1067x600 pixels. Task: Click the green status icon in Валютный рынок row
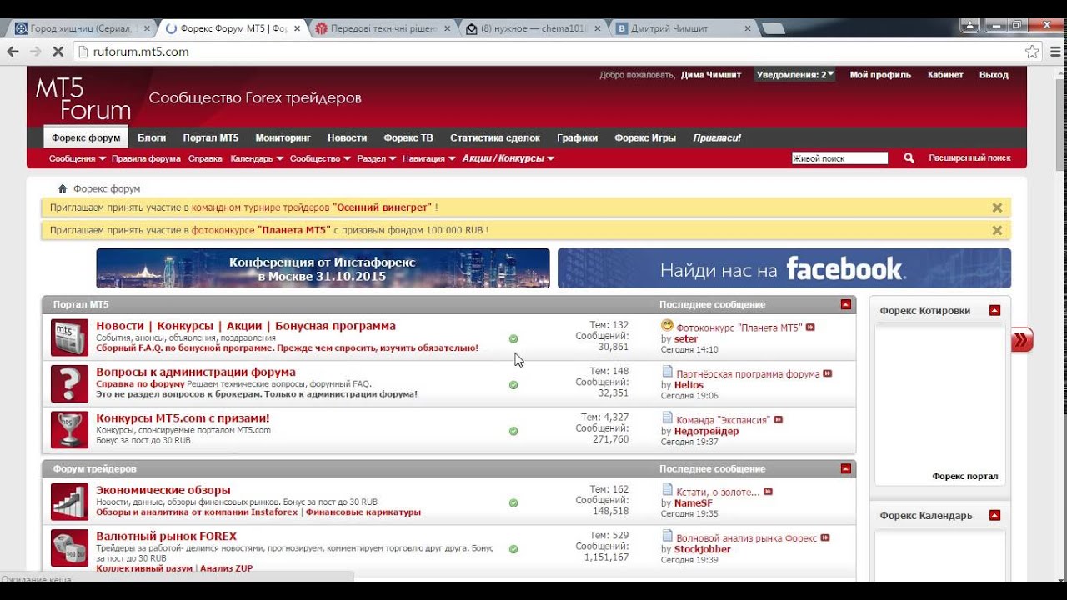(513, 549)
